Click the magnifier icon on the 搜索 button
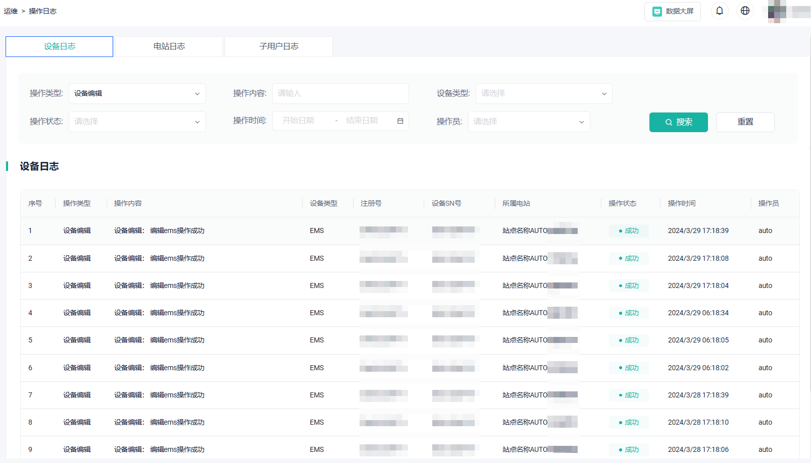 [x=668, y=122]
